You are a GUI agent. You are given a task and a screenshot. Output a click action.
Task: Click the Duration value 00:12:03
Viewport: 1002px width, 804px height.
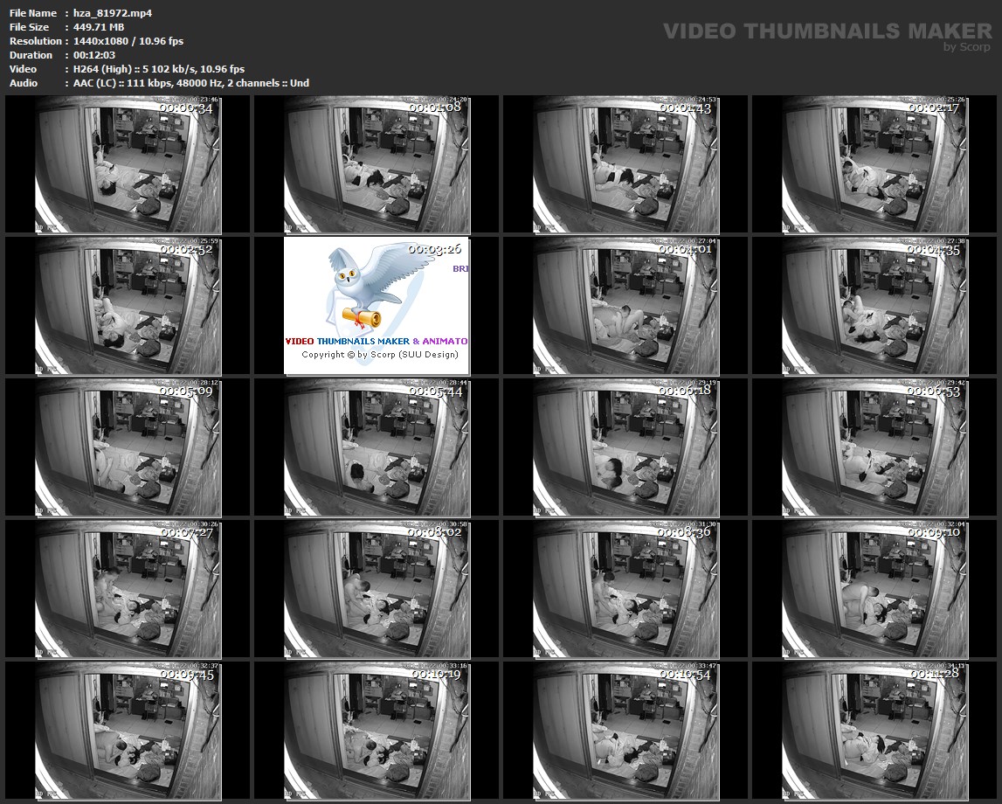(94, 55)
